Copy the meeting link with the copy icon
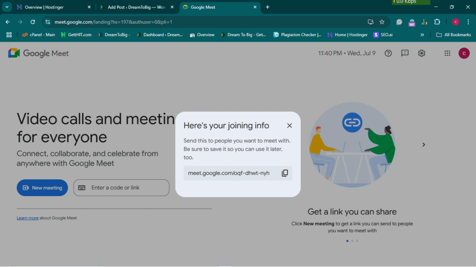Viewport: 476px width, 267px height. 284,173
